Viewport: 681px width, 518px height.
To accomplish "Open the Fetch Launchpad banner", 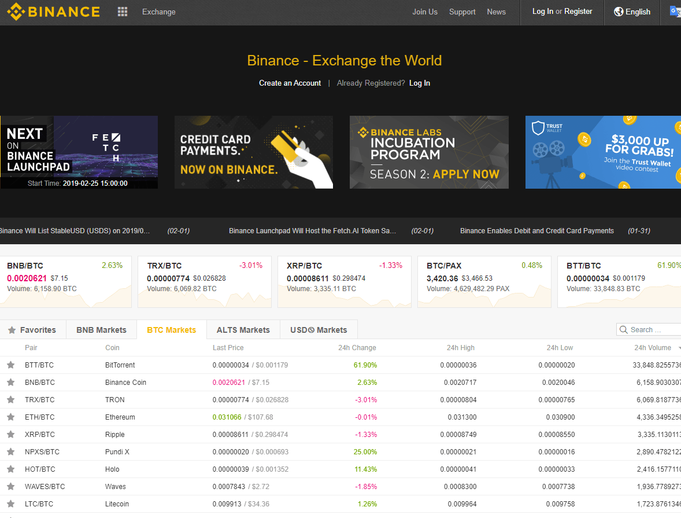I will click(x=79, y=152).
